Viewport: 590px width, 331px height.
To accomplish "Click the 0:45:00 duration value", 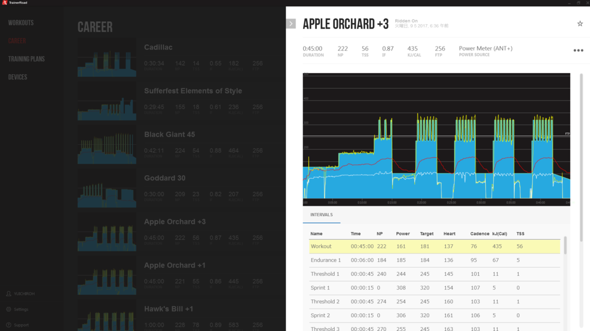I will tap(312, 49).
